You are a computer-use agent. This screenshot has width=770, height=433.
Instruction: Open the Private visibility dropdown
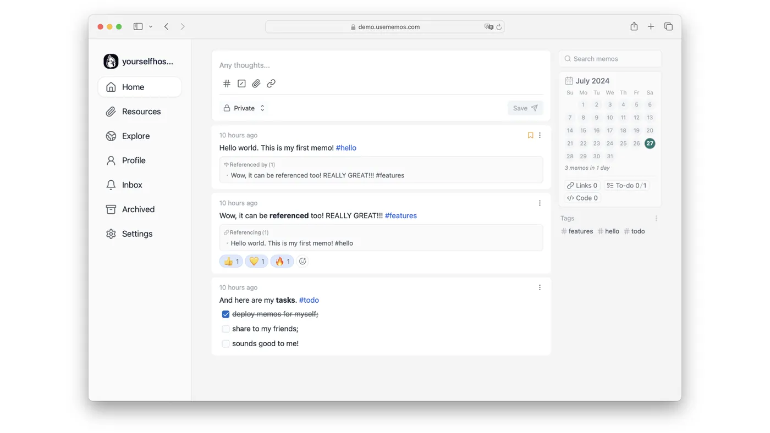pyautogui.click(x=244, y=108)
